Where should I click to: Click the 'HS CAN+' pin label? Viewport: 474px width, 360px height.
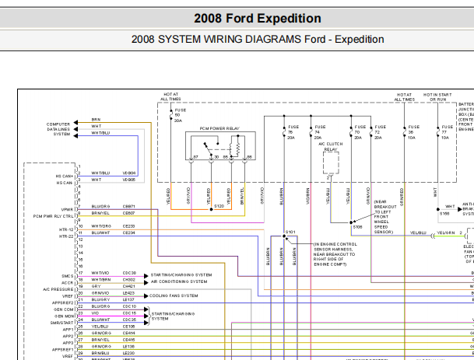64,176
